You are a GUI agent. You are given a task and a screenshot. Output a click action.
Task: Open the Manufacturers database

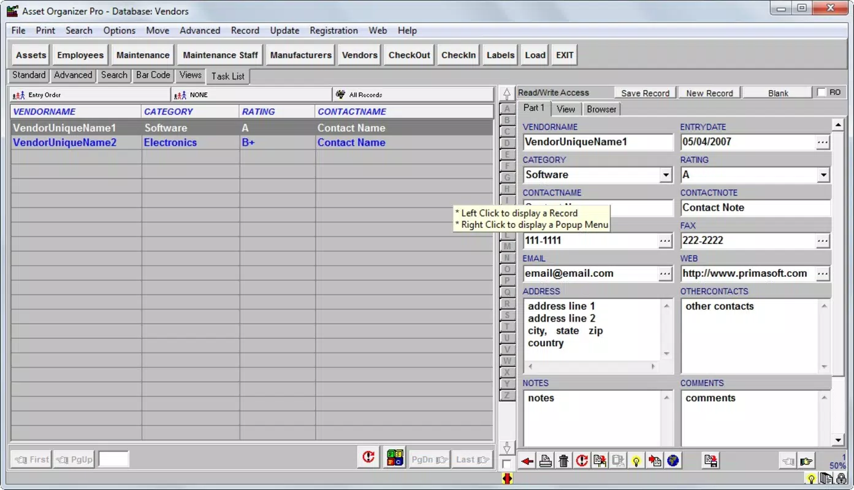click(x=300, y=55)
